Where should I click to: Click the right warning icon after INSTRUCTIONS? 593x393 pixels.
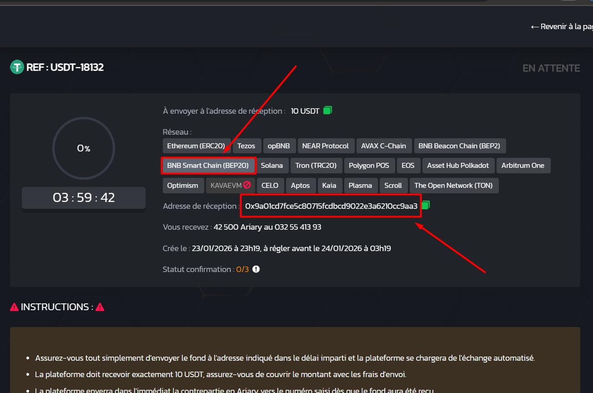point(100,307)
